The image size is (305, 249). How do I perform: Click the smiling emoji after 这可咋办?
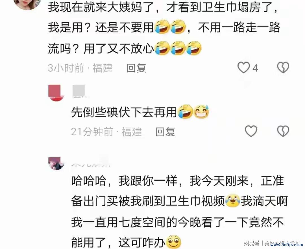pyautogui.click(x=174, y=242)
